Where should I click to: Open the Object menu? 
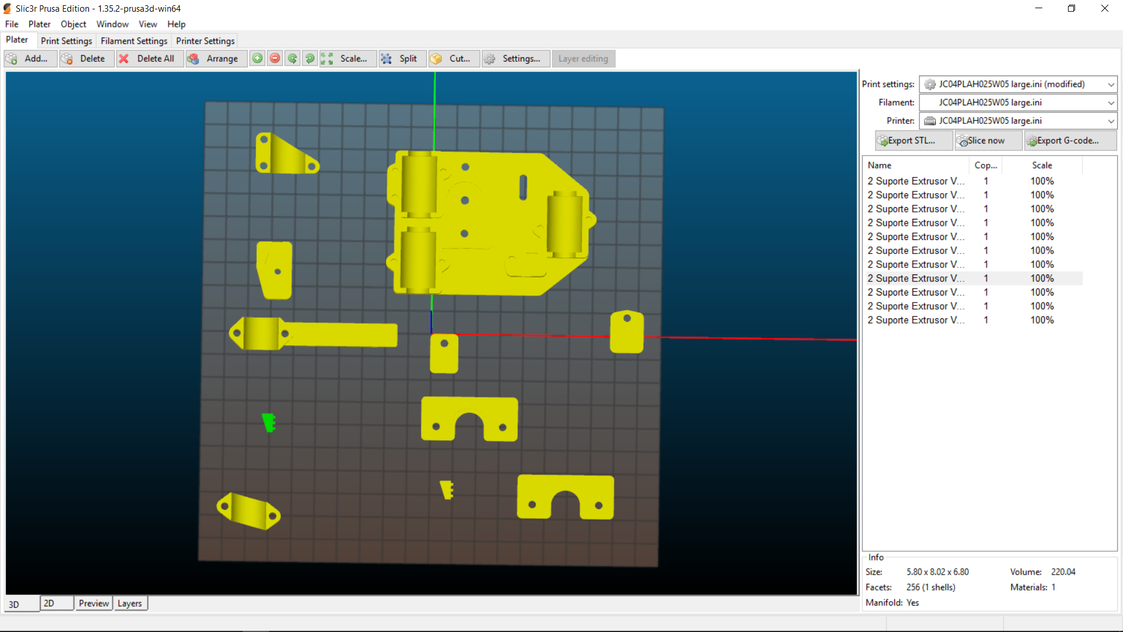(73, 24)
